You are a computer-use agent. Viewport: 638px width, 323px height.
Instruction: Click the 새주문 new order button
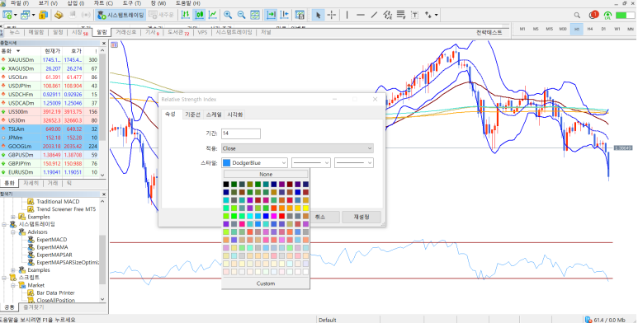click(x=162, y=15)
